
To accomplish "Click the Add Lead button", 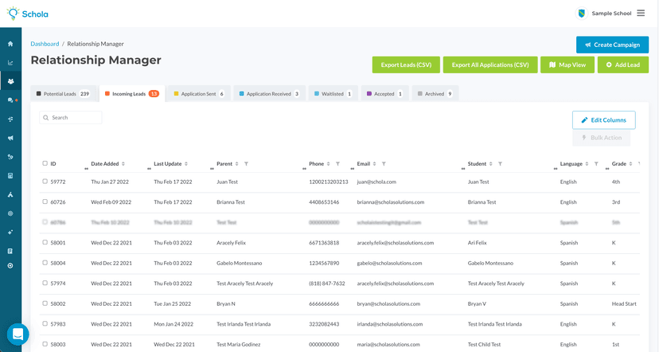I will [x=623, y=65].
